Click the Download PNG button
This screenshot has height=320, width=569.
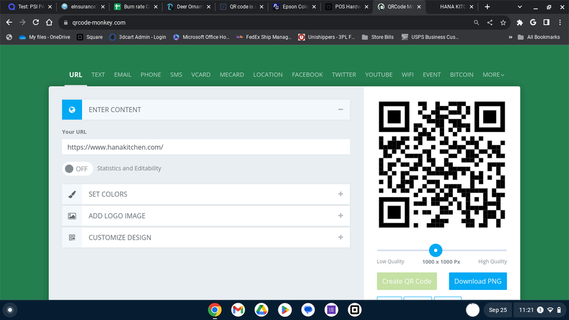(478, 281)
